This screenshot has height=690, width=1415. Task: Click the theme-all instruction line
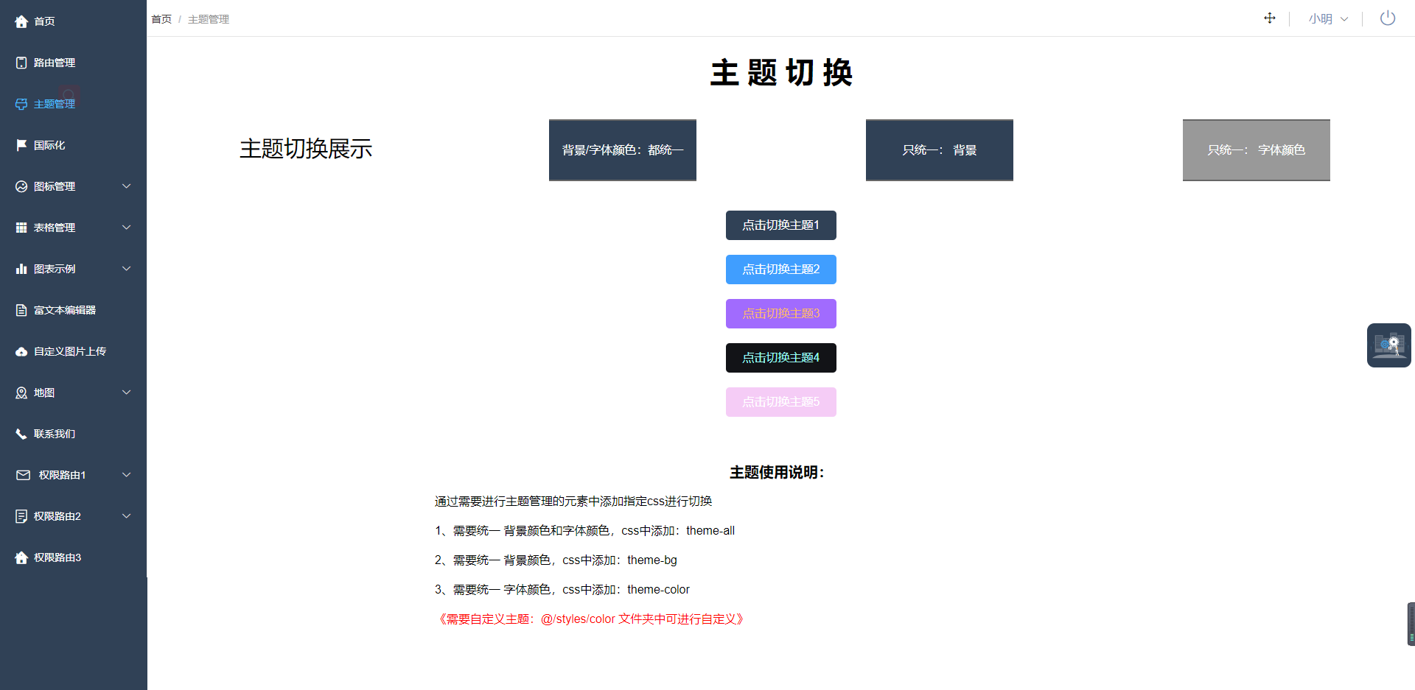pyautogui.click(x=584, y=531)
